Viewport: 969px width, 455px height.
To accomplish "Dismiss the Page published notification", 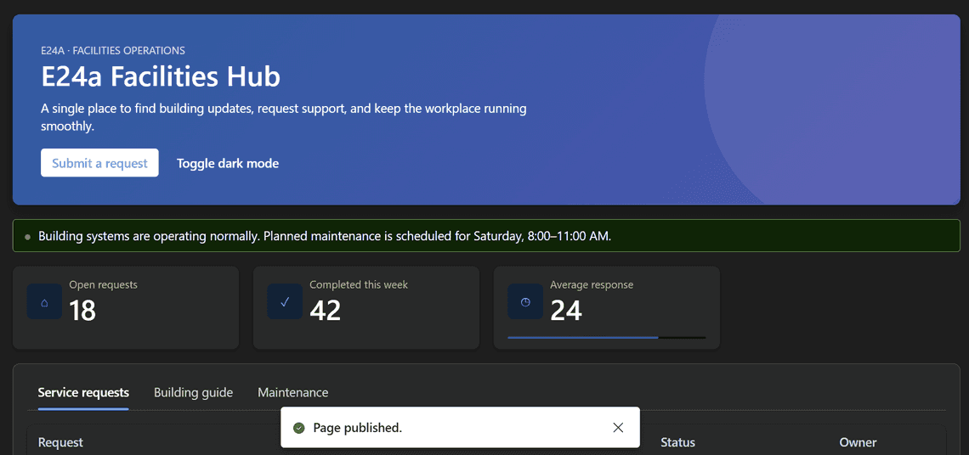I will (618, 427).
